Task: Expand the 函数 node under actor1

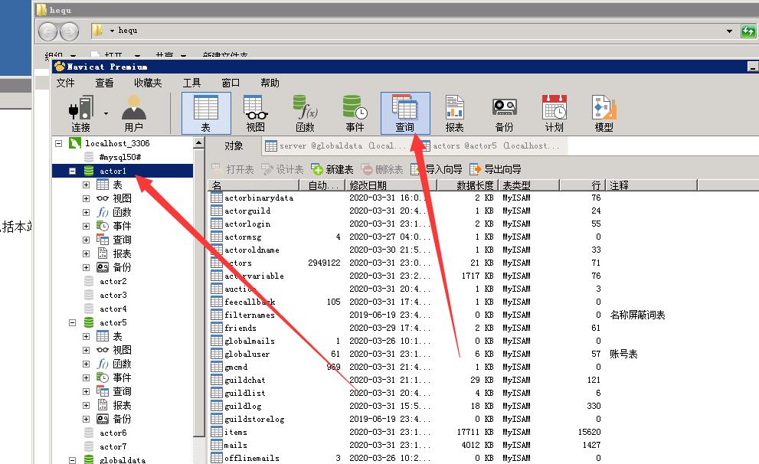Action: point(86,212)
